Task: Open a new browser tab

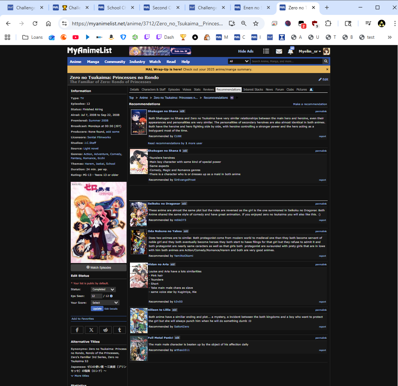Action: coord(327,7)
